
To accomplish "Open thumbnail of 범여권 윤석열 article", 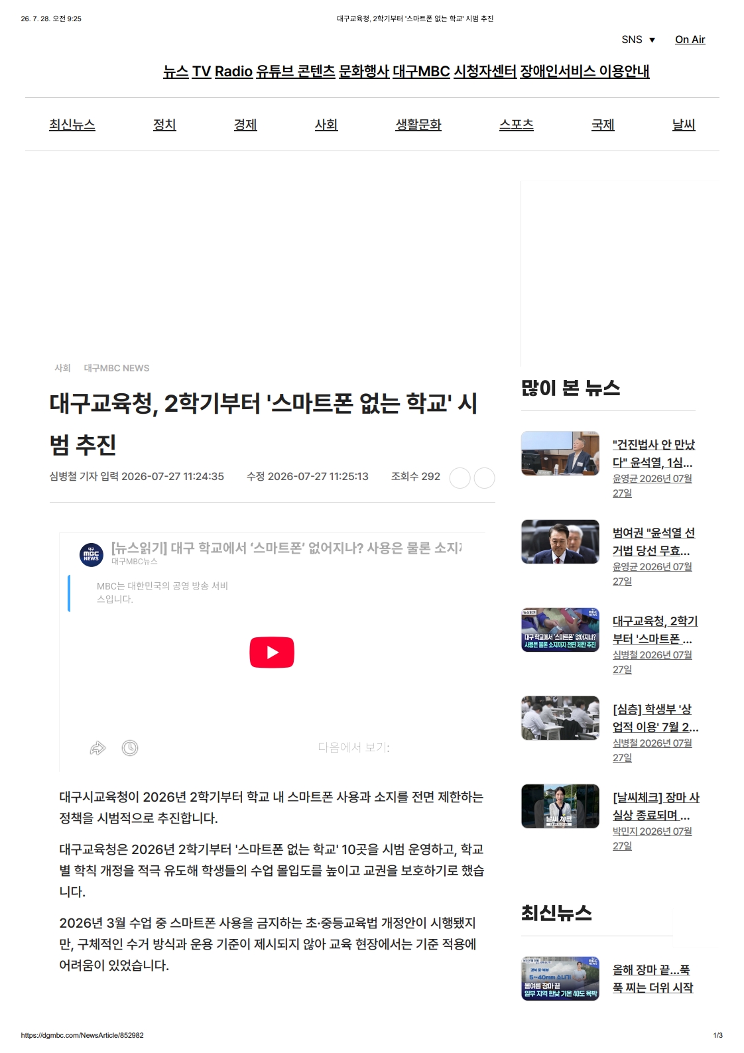I will [560, 542].
